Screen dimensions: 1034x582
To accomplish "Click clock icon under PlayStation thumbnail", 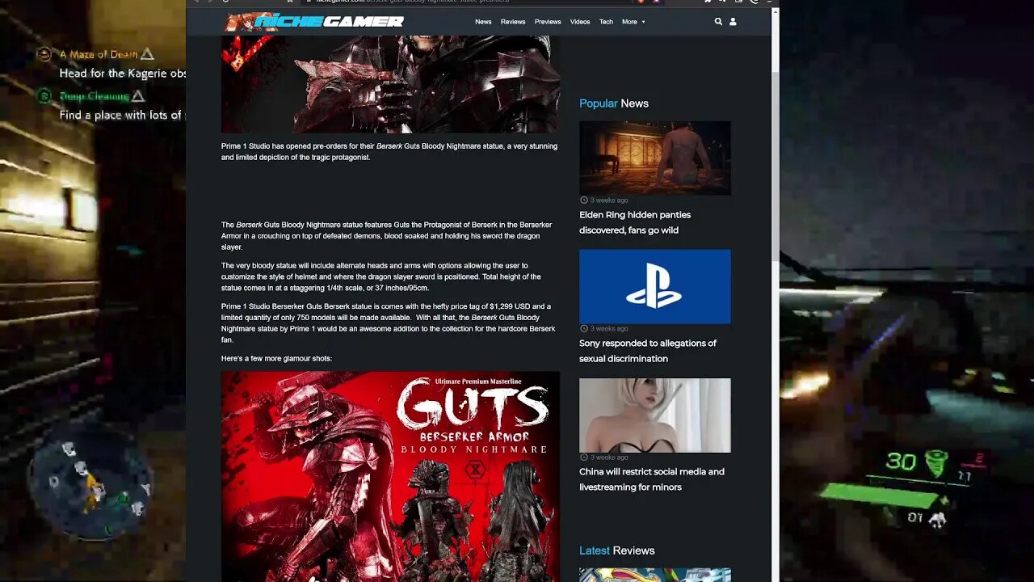I will tap(584, 328).
